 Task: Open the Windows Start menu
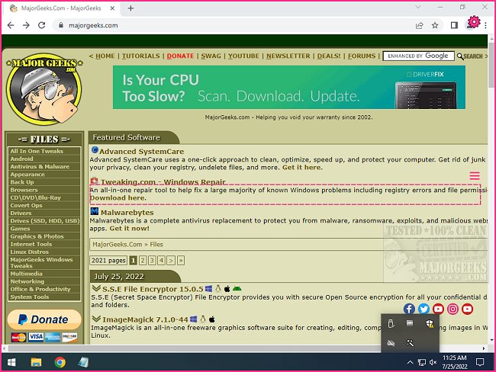11,362
